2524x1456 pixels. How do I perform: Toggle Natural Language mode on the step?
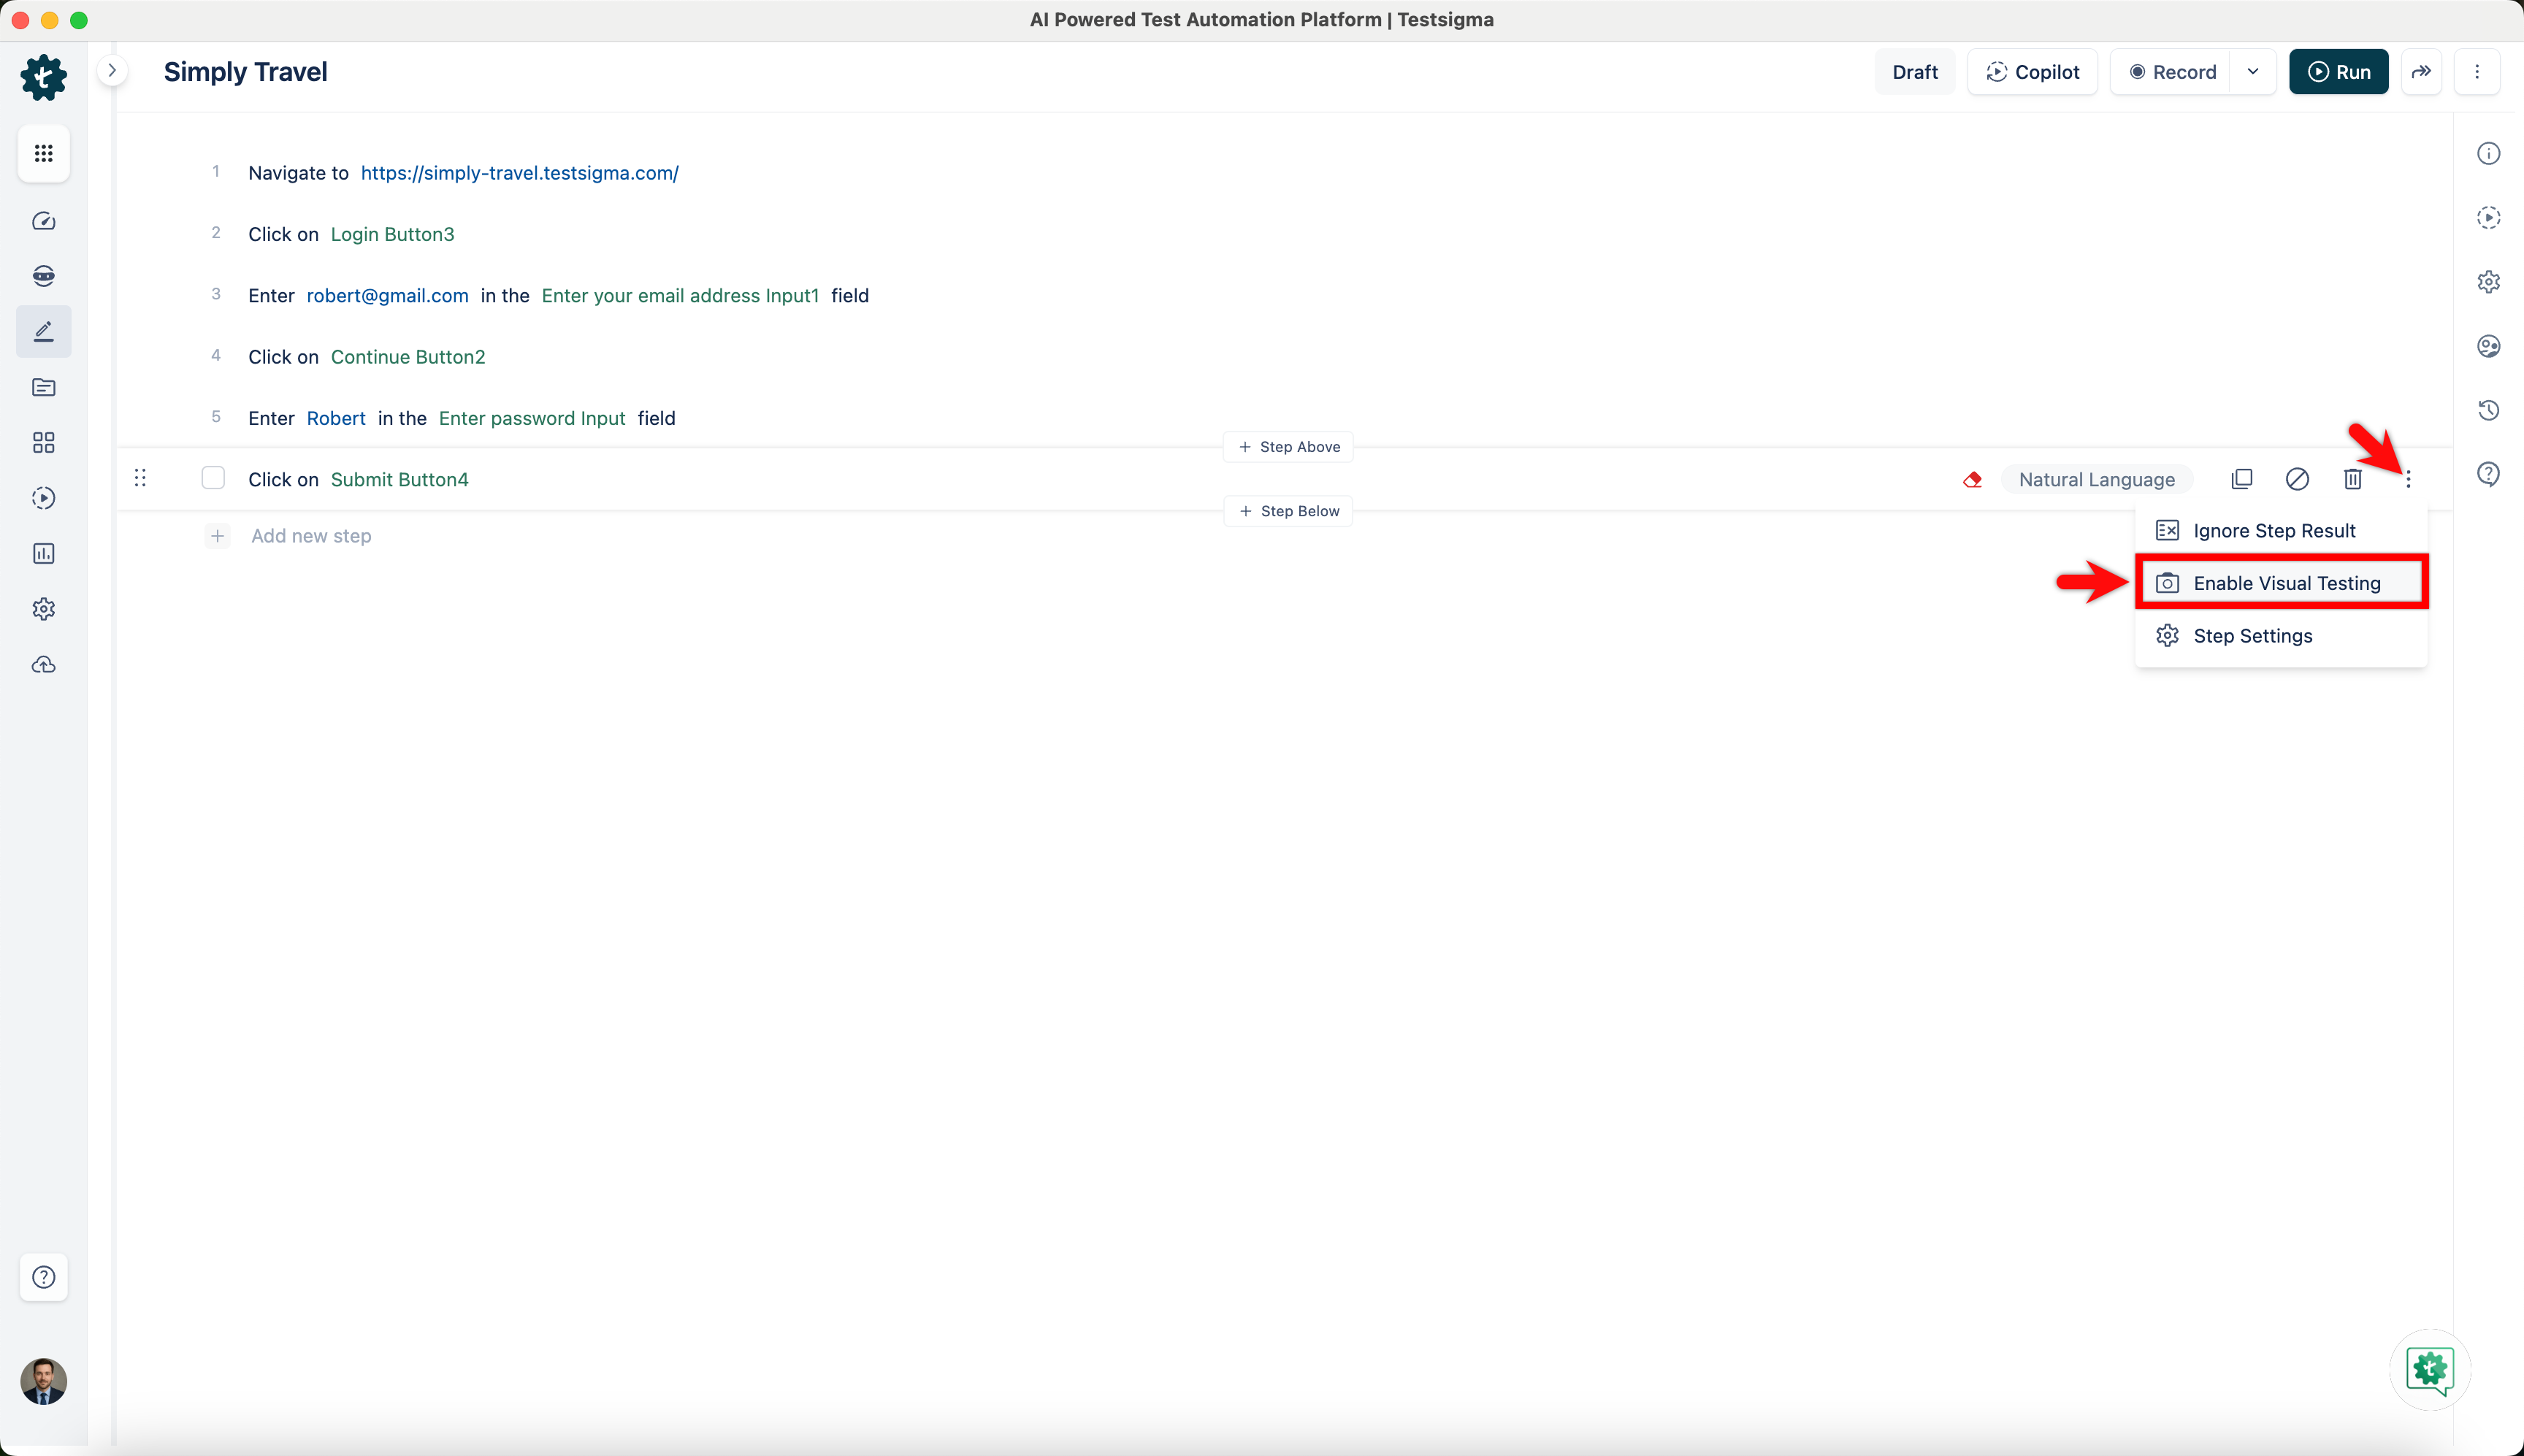coord(2097,479)
